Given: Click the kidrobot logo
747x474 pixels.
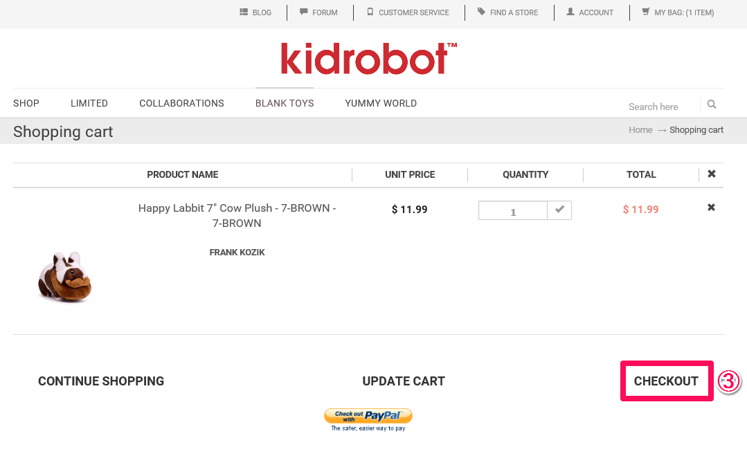Looking at the screenshot, I should tap(369, 59).
